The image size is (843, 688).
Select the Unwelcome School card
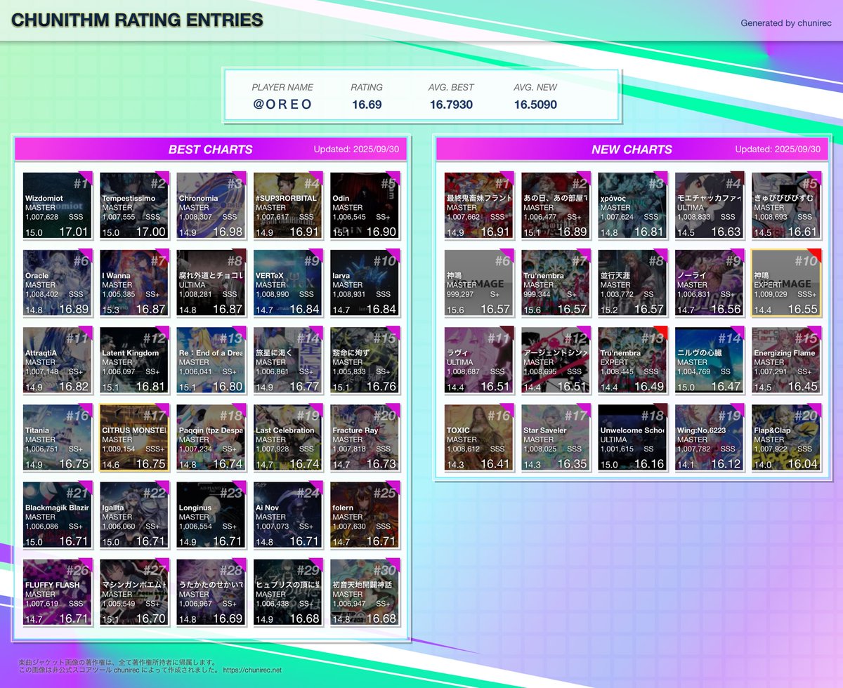[633, 437]
